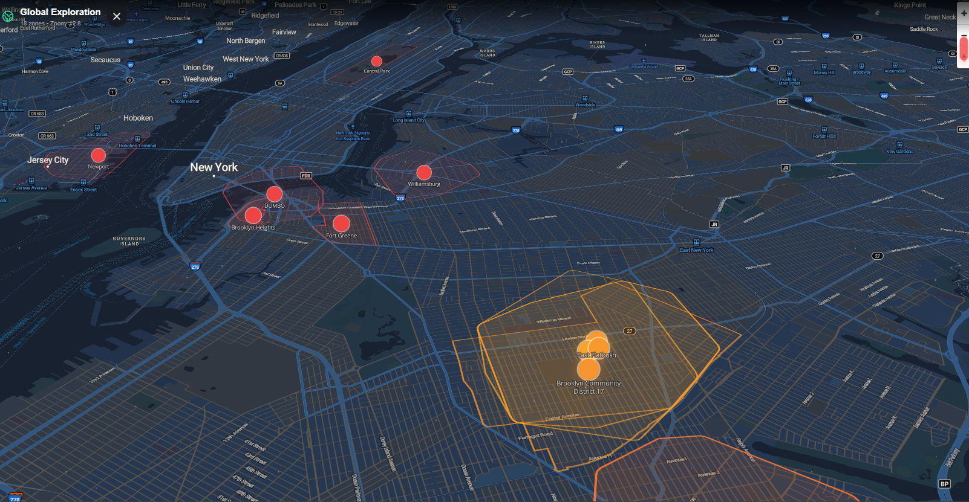
Task: Select the Brooklyn Community District 17 orange marker
Action: 589,368
